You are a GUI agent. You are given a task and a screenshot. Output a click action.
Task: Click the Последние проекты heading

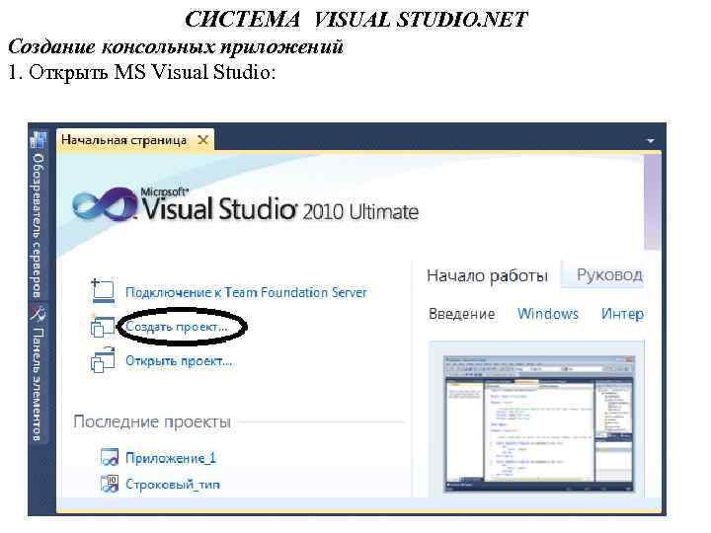point(152,421)
